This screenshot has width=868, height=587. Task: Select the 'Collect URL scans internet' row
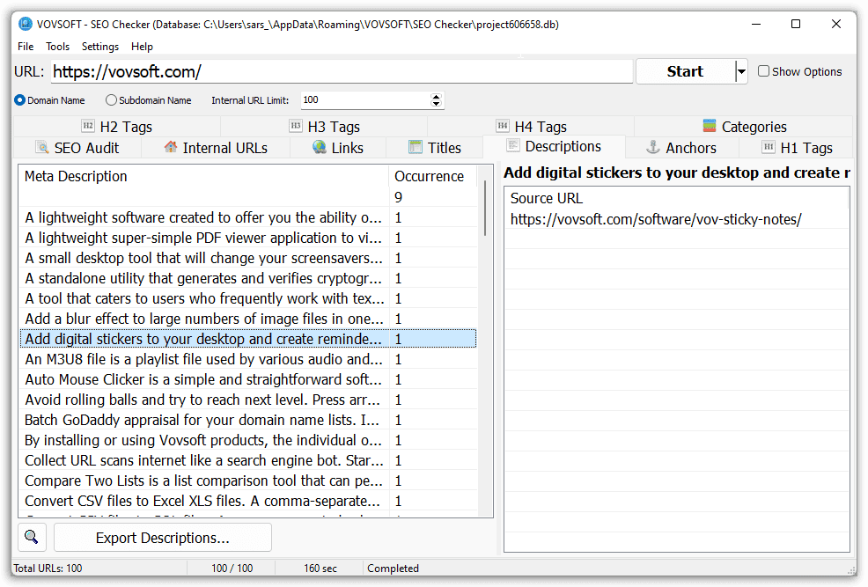tap(248, 460)
